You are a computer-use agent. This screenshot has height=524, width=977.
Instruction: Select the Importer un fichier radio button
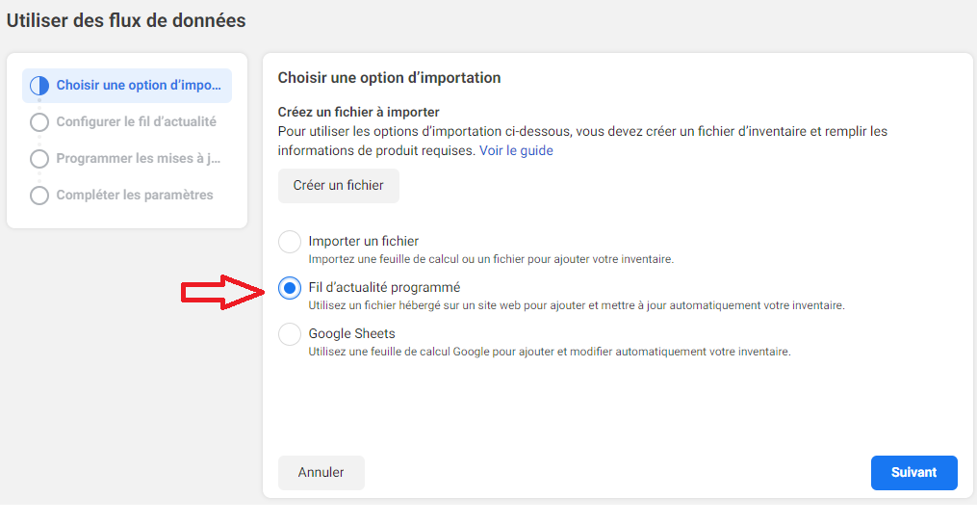[289, 242]
